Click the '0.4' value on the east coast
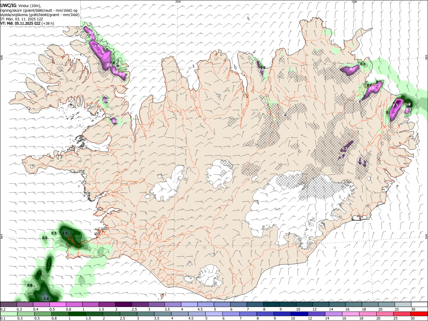Viewport: 428px width, 321px height. (x=408, y=104)
